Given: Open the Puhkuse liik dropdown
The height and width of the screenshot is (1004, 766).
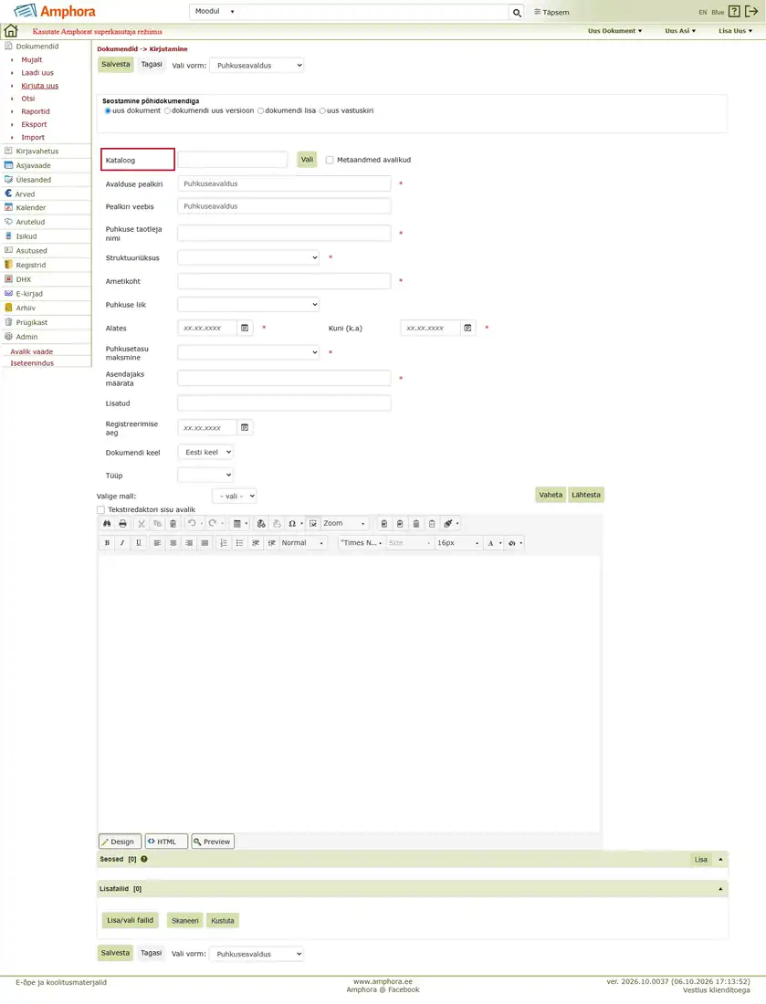Looking at the screenshot, I should click(247, 305).
